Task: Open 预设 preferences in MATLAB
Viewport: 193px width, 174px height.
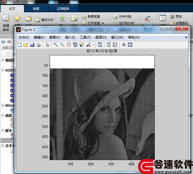Action: pos(176,16)
